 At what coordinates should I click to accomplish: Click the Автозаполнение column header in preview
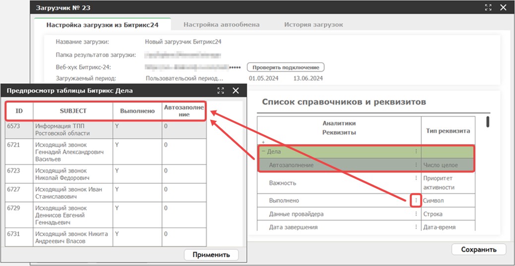click(x=184, y=111)
